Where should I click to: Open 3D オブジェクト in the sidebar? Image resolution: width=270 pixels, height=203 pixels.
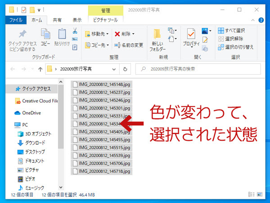(x=35, y=134)
